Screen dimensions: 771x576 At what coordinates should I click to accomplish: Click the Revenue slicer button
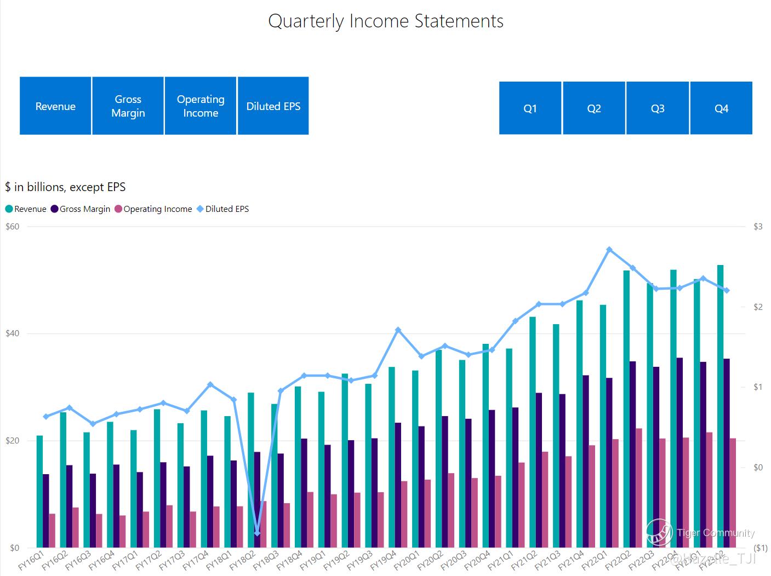coord(55,106)
